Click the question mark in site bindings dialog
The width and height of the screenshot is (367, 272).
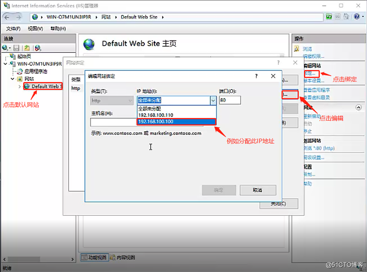click(278, 63)
